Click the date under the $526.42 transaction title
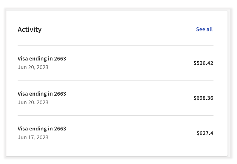The image size is (237, 164). (x=33, y=68)
